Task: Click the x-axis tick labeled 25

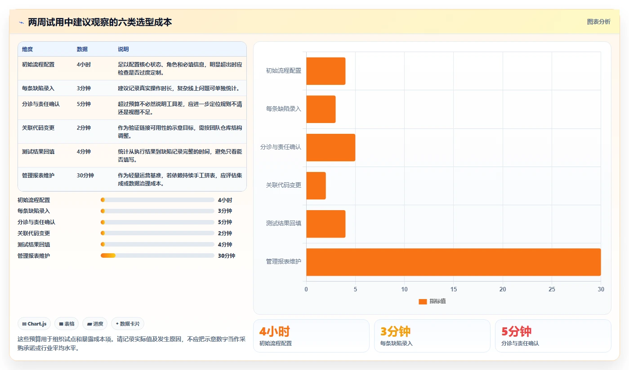Action: click(x=552, y=290)
